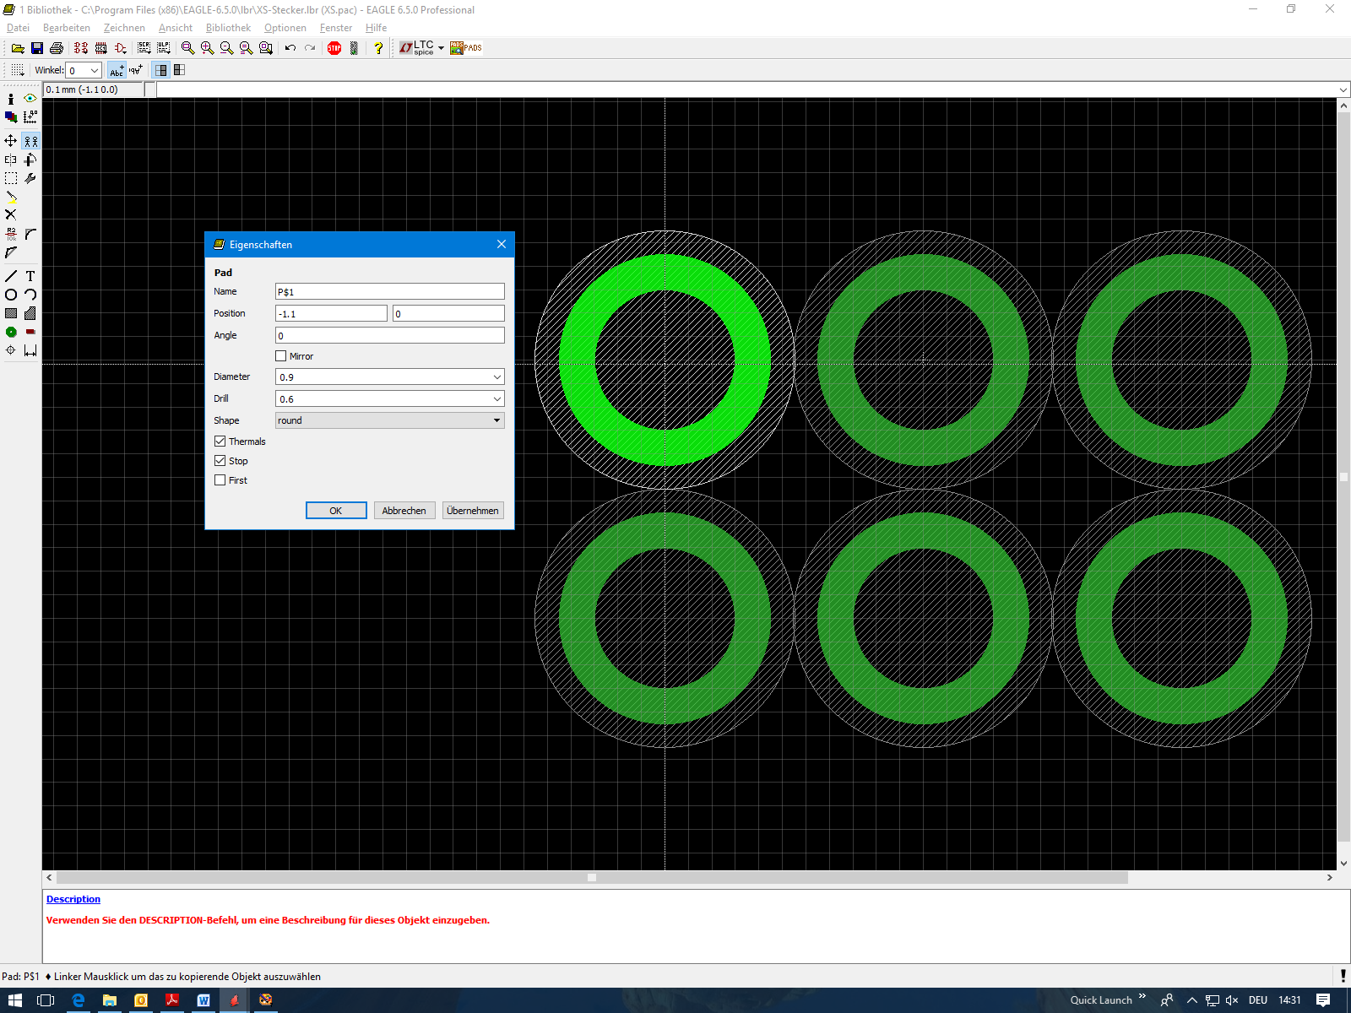
Task: Click the Angle input field
Action: (390, 335)
